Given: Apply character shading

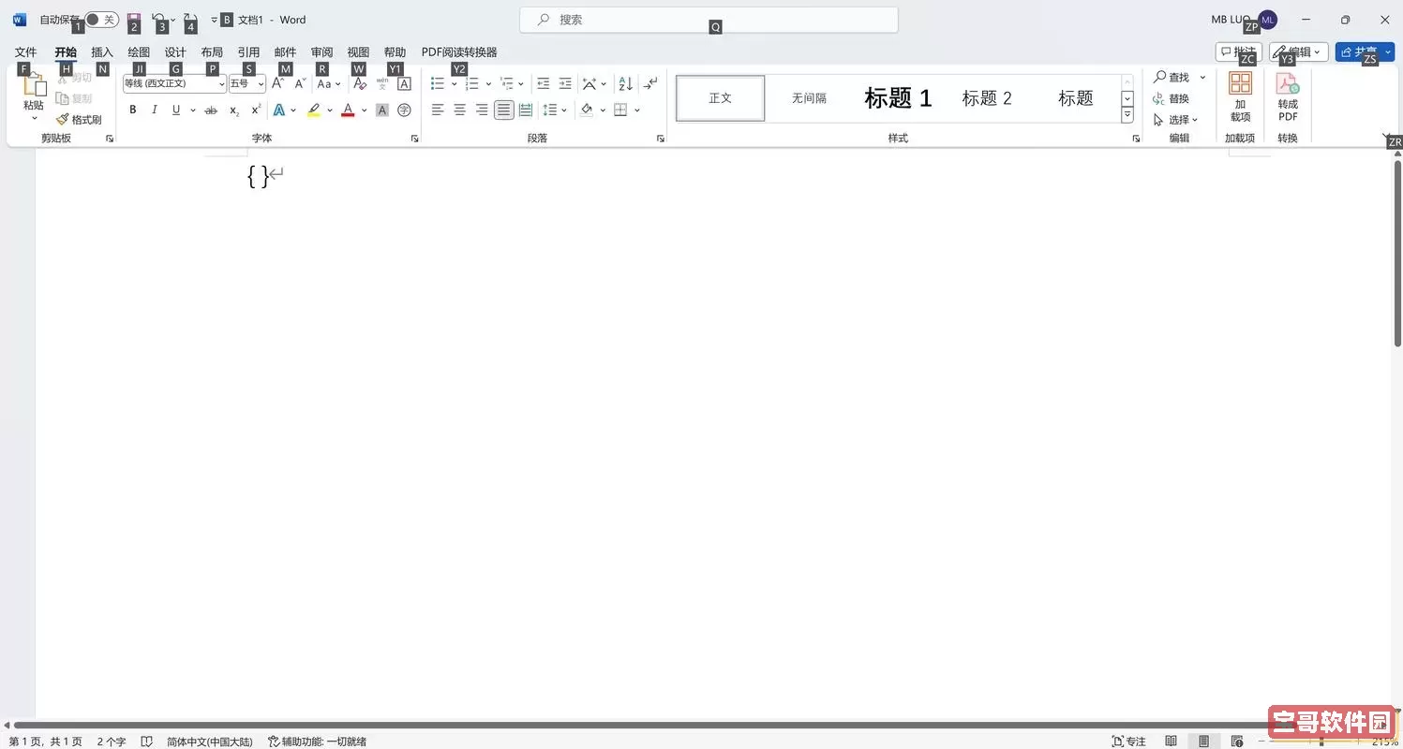Looking at the screenshot, I should (382, 110).
